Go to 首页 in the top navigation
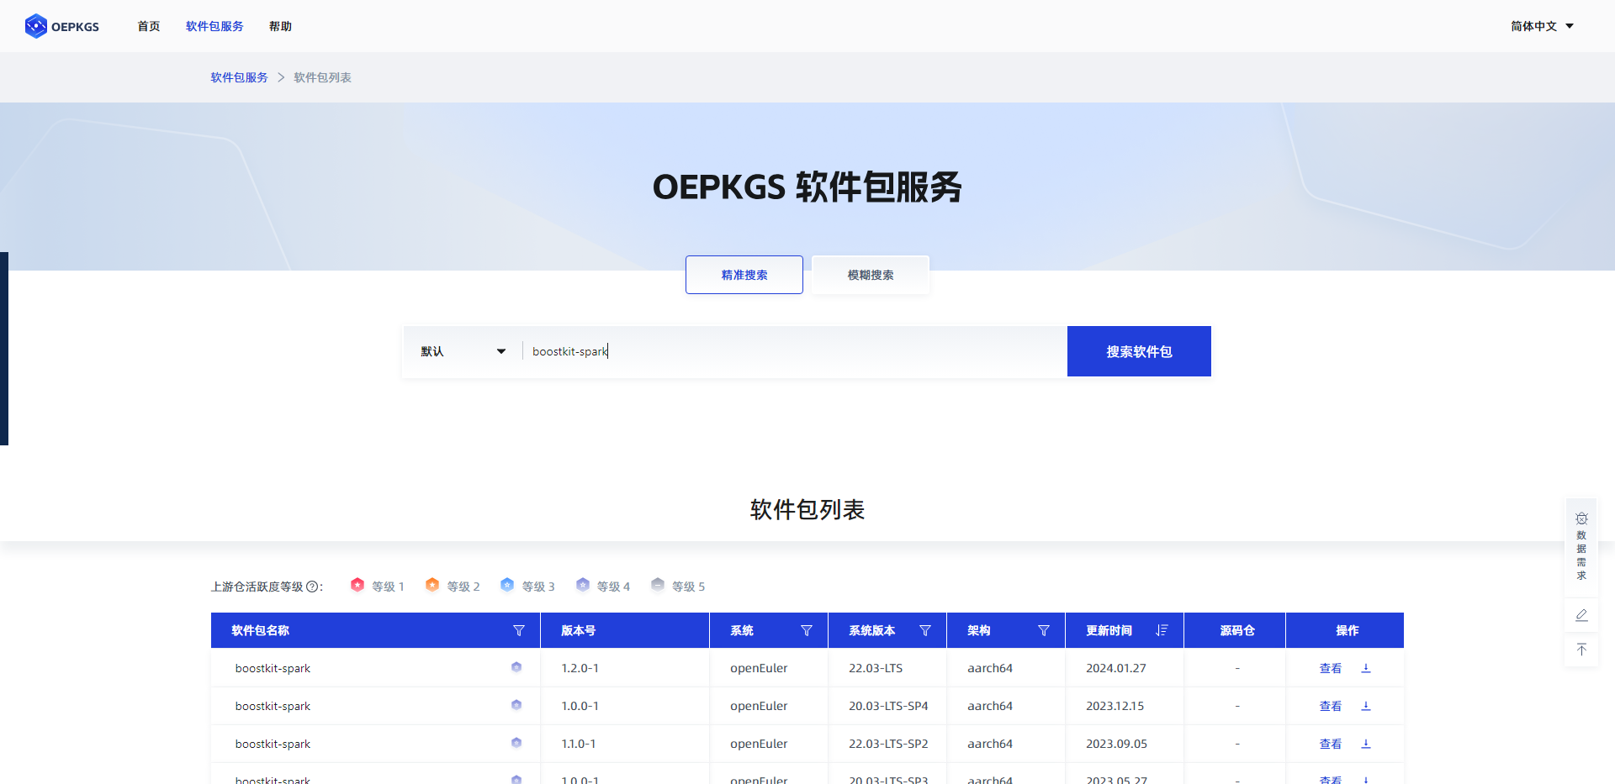Viewport: 1615px width, 784px height. coord(149,26)
